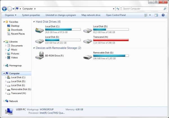Click the Local Disk (D:) drive icon
The width and height of the screenshot is (169, 118).
pyautogui.click(x=88, y=31)
